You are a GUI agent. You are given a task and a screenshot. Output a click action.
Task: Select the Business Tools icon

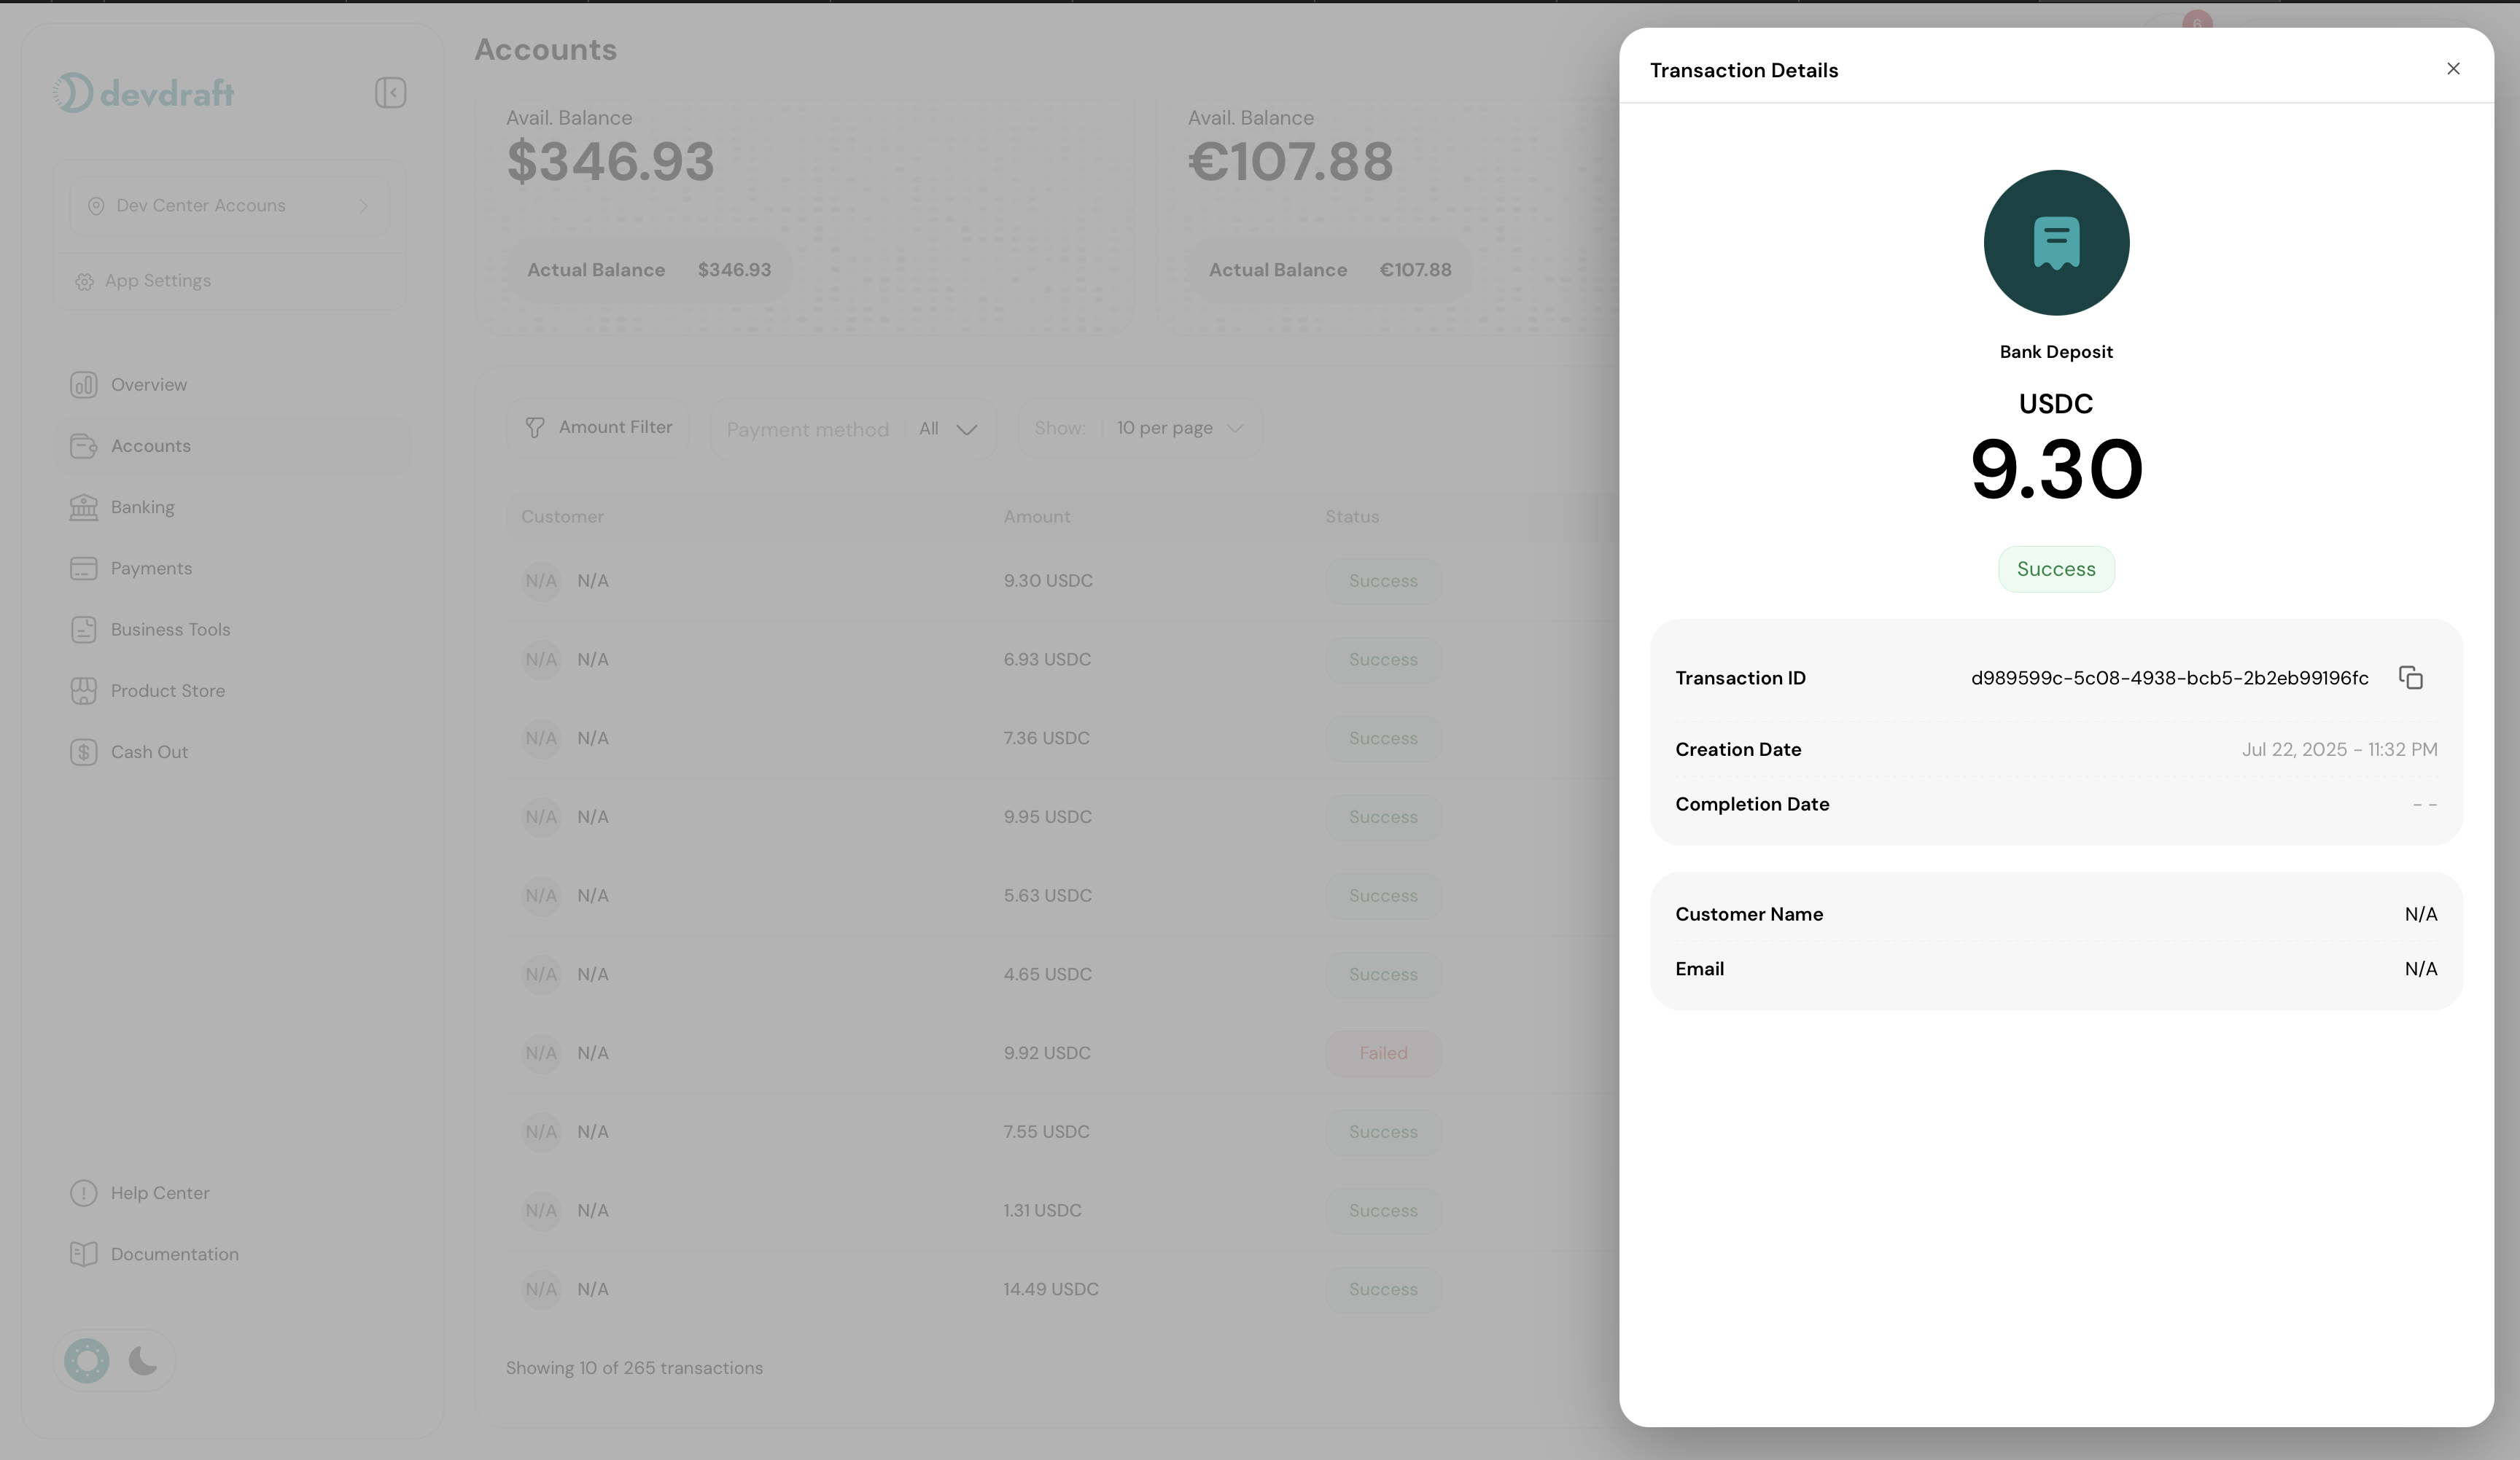tap(84, 628)
